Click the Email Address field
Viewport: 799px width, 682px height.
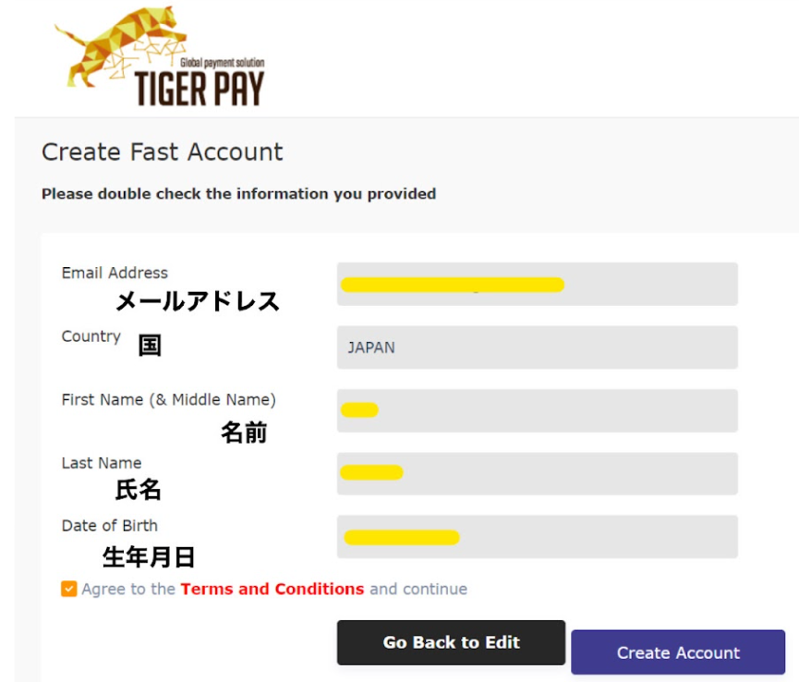537,284
